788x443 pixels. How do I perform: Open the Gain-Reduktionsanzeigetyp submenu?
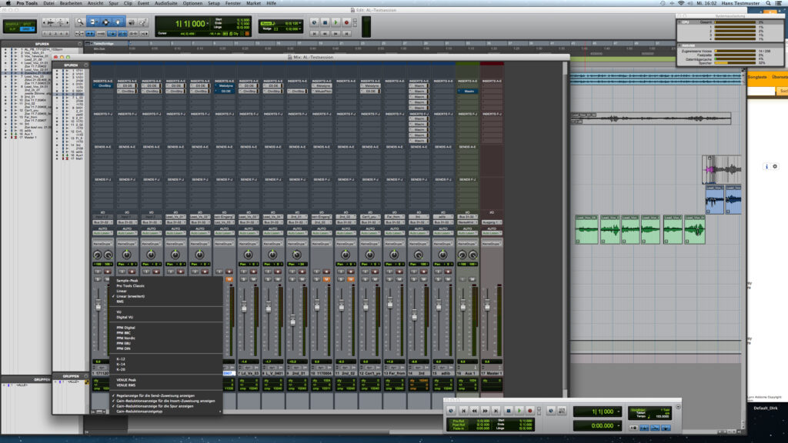pos(166,411)
